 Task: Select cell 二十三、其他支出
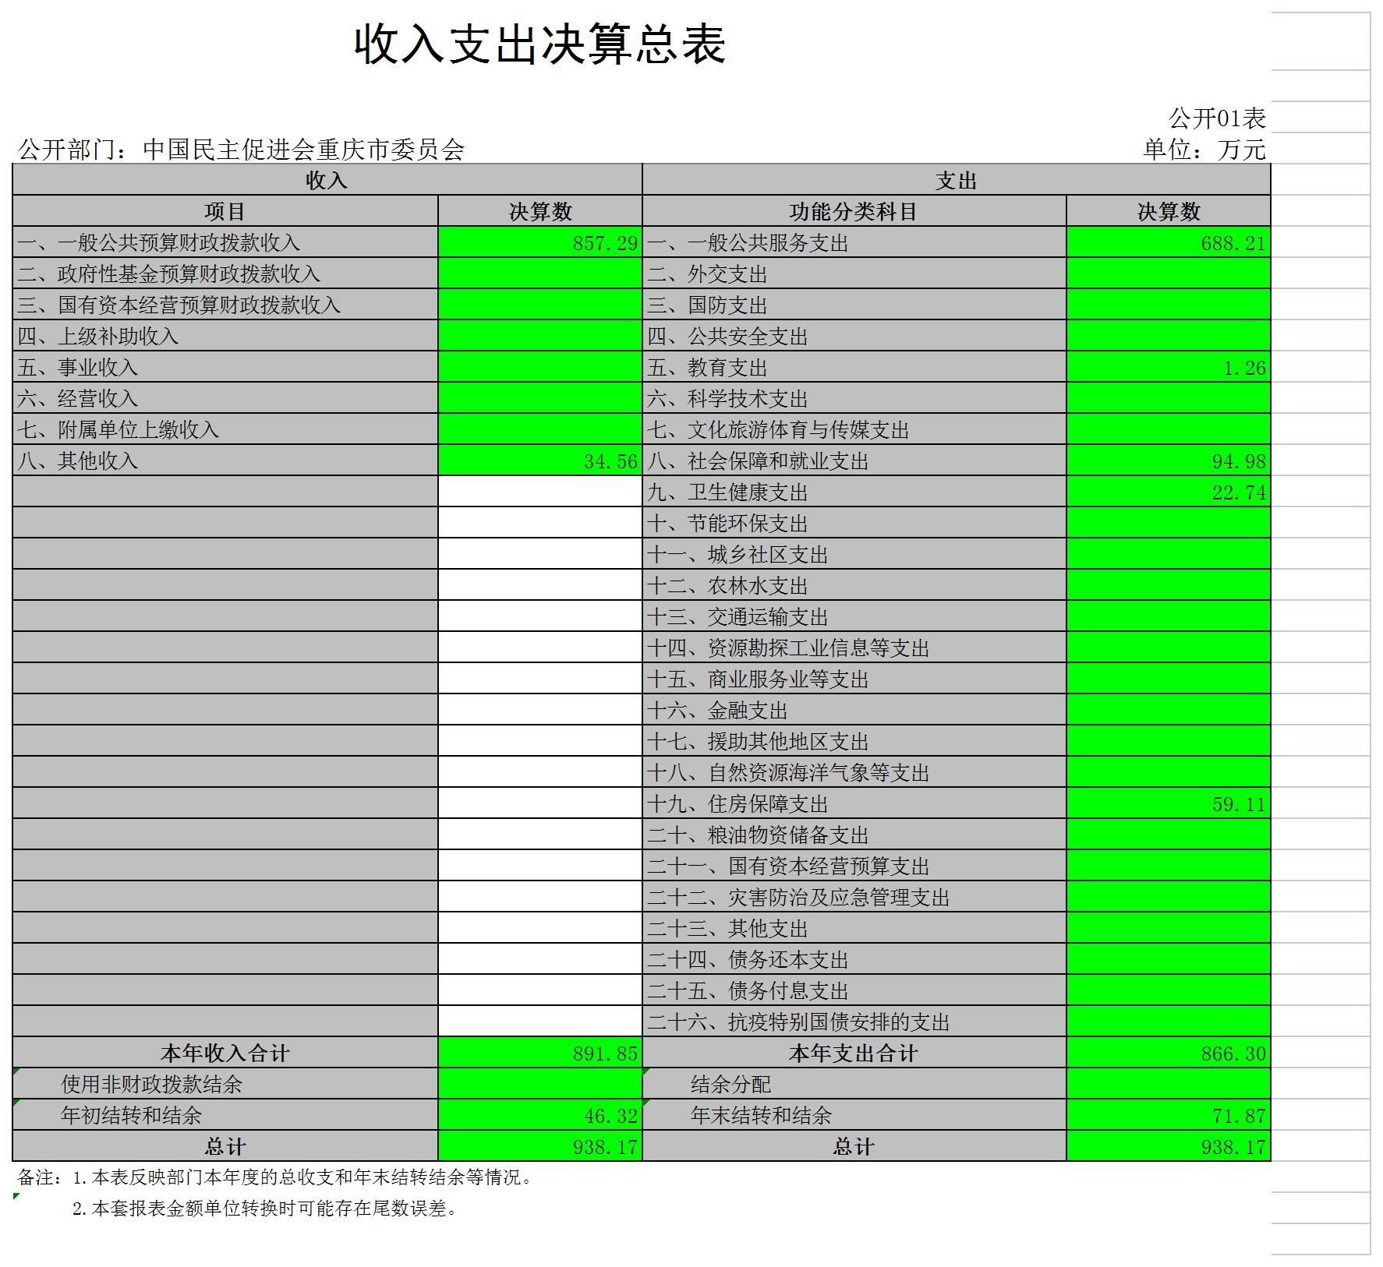pos(854,928)
